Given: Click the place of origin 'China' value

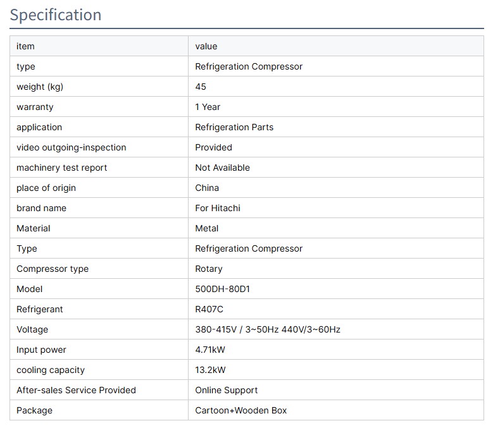Looking at the screenshot, I should [207, 188].
